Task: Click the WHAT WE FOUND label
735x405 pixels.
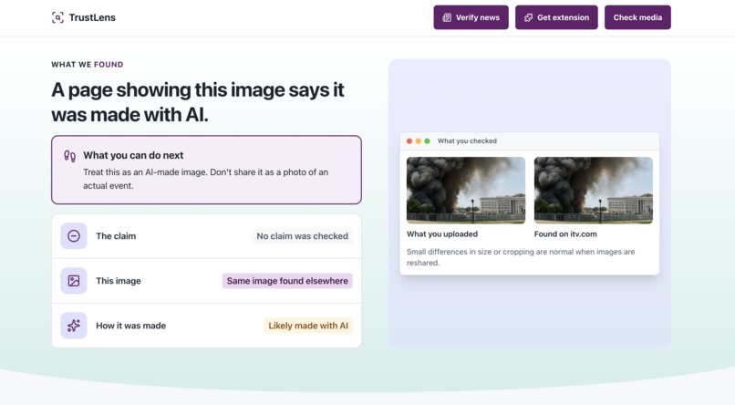Action: tap(88, 65)
